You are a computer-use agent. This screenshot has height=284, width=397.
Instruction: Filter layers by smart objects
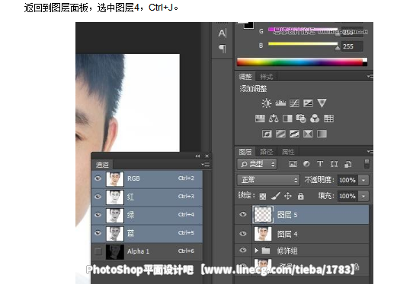(x=348, y=164)
